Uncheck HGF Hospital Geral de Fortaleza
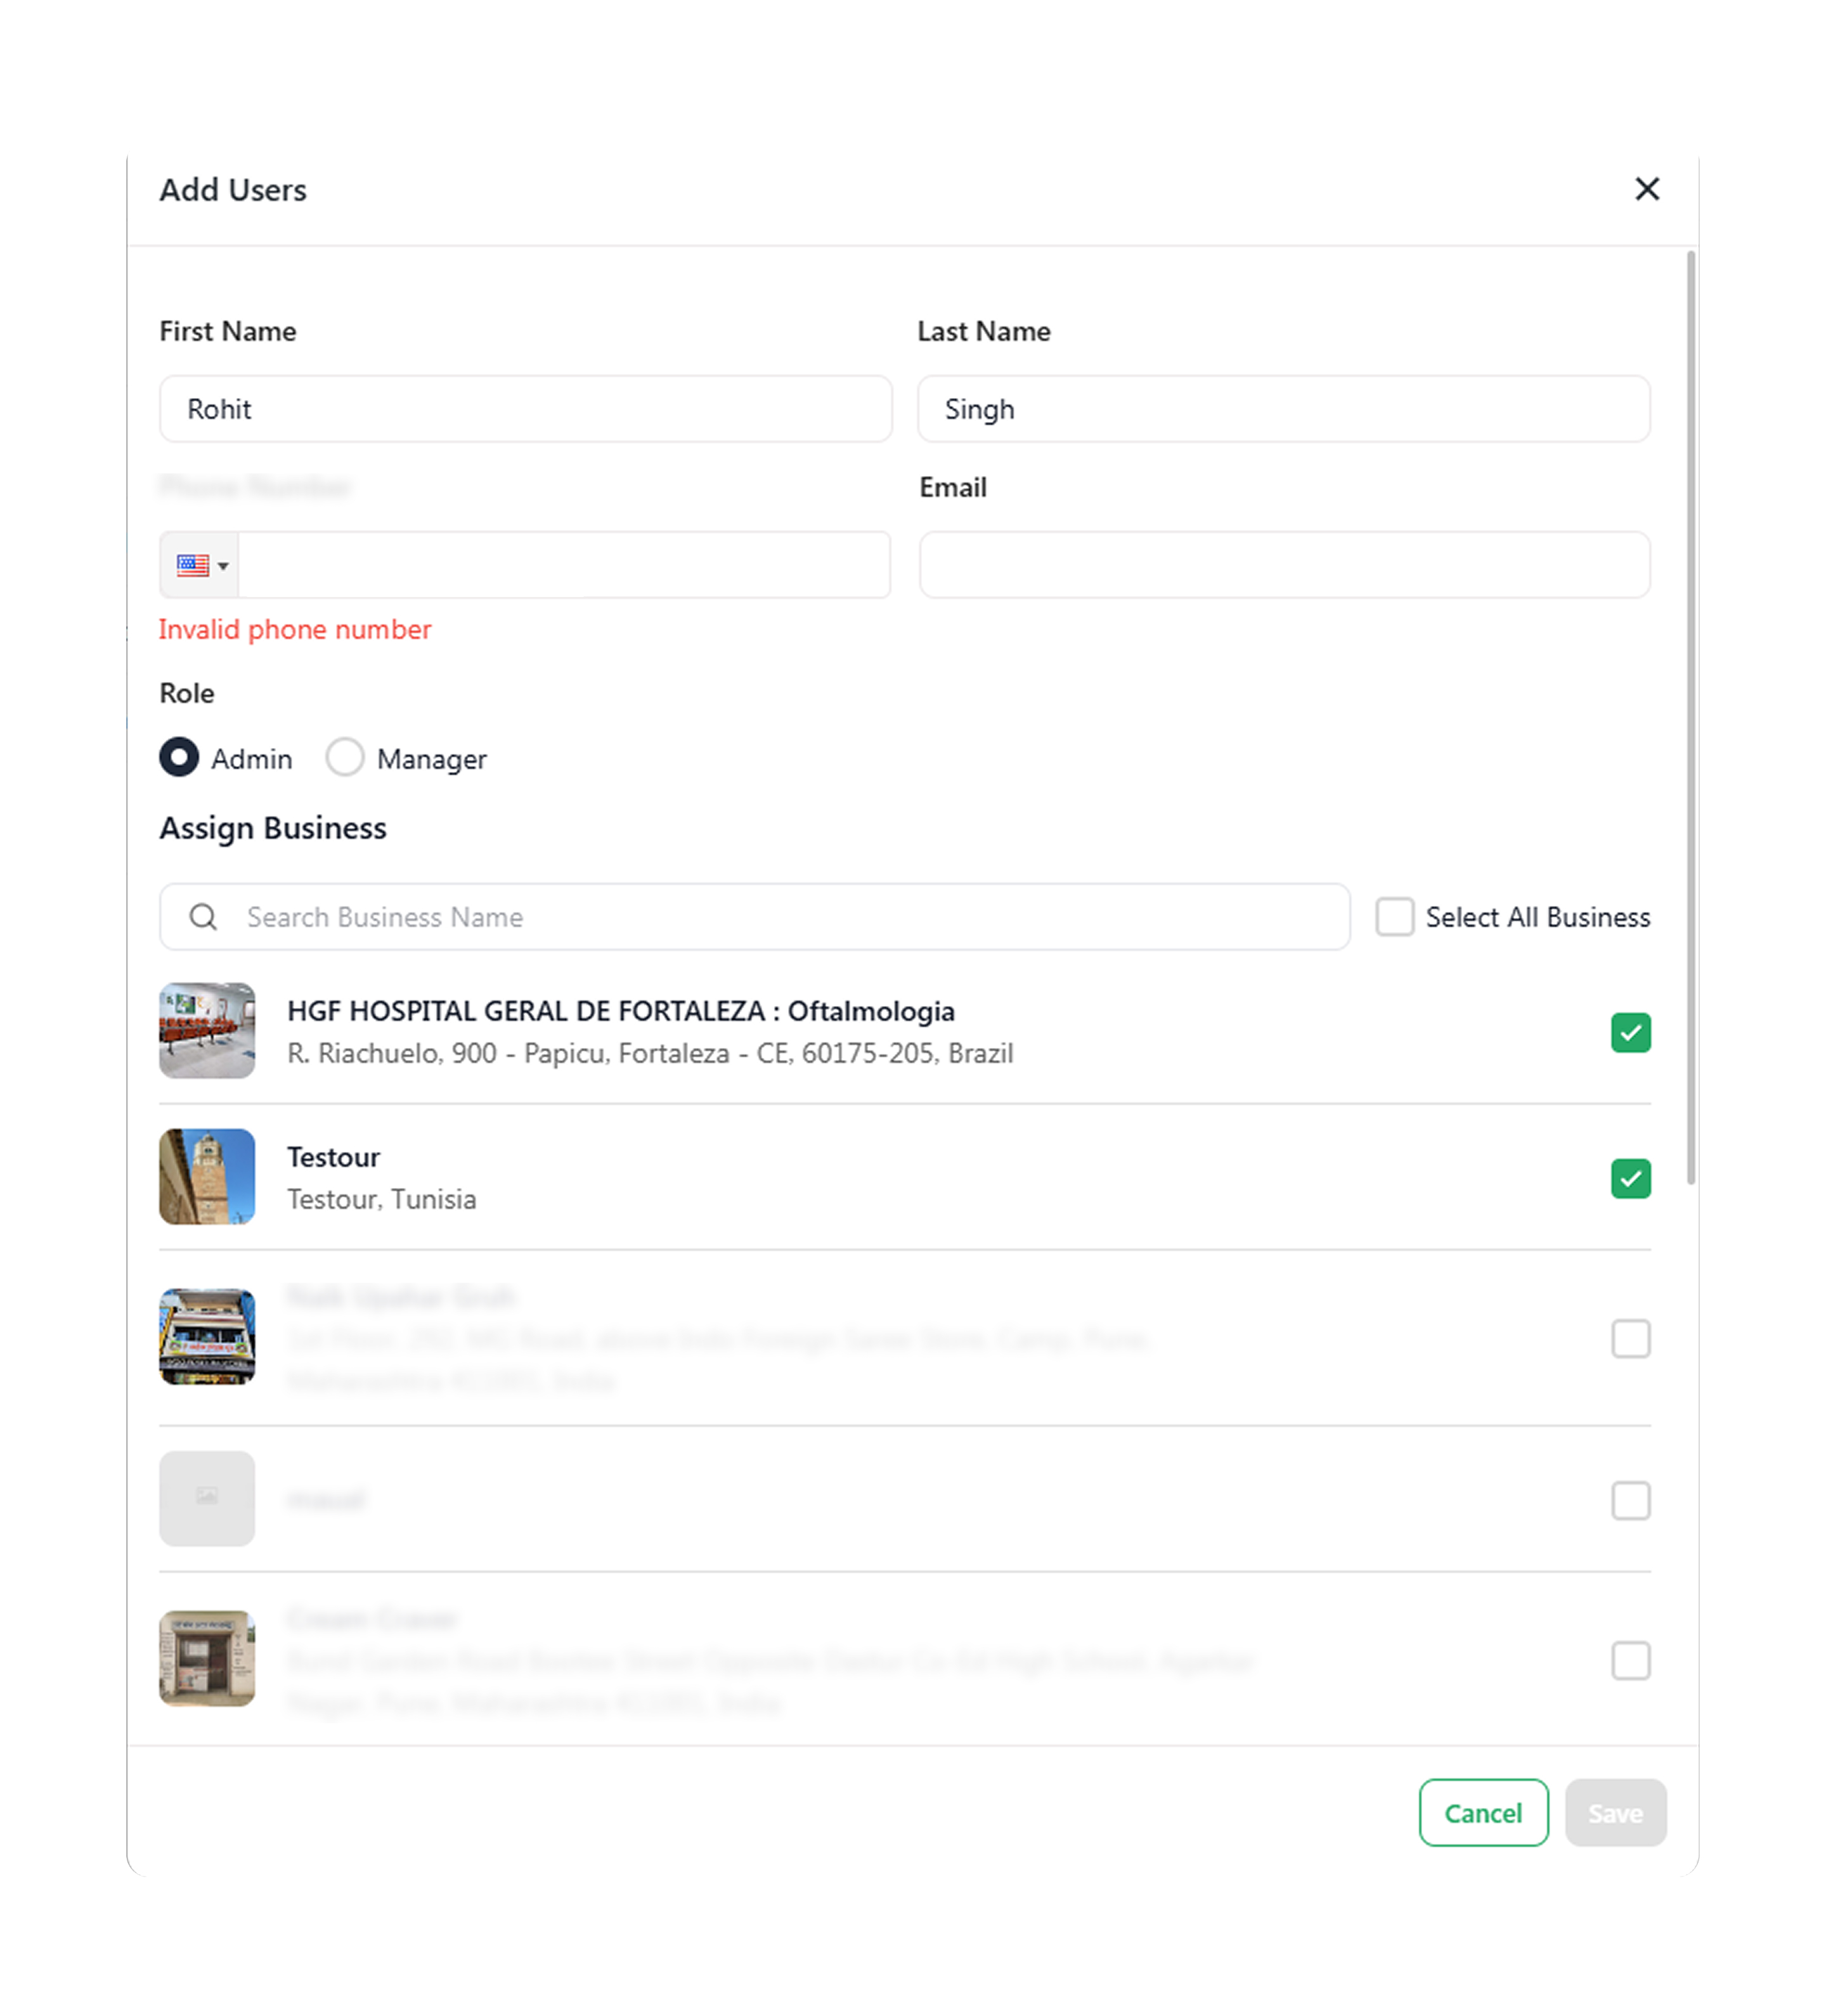The height and width of the screenshot is (2016, 1826). point(1630,1032)
